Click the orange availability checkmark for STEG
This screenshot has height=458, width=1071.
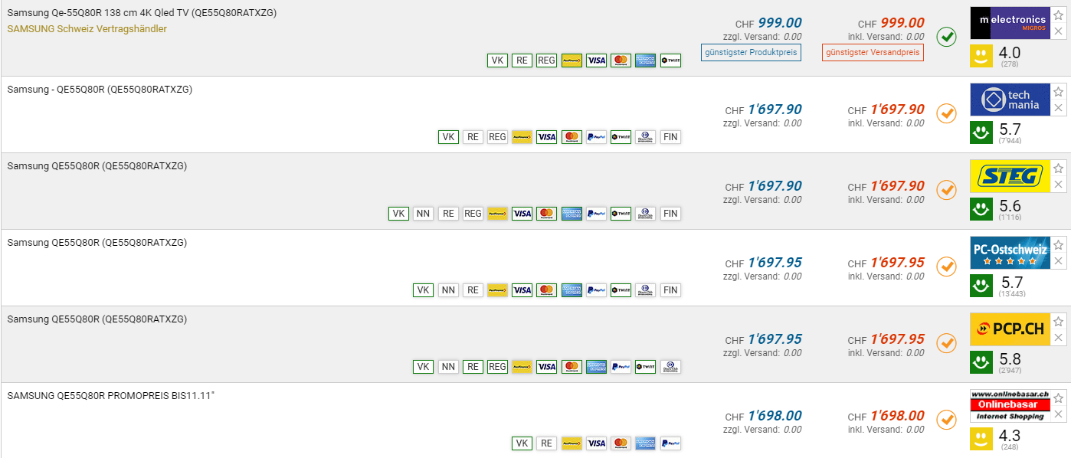(x=946, y=189)
